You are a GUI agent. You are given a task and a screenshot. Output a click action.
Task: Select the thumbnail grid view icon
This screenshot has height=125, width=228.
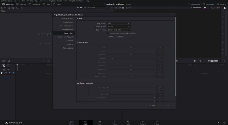(x=81, y=8)
